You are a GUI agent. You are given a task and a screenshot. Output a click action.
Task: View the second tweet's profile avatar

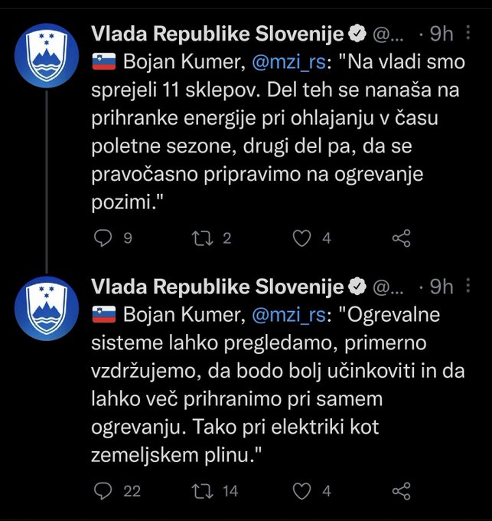pyautogui.click(x=47, y=308)
